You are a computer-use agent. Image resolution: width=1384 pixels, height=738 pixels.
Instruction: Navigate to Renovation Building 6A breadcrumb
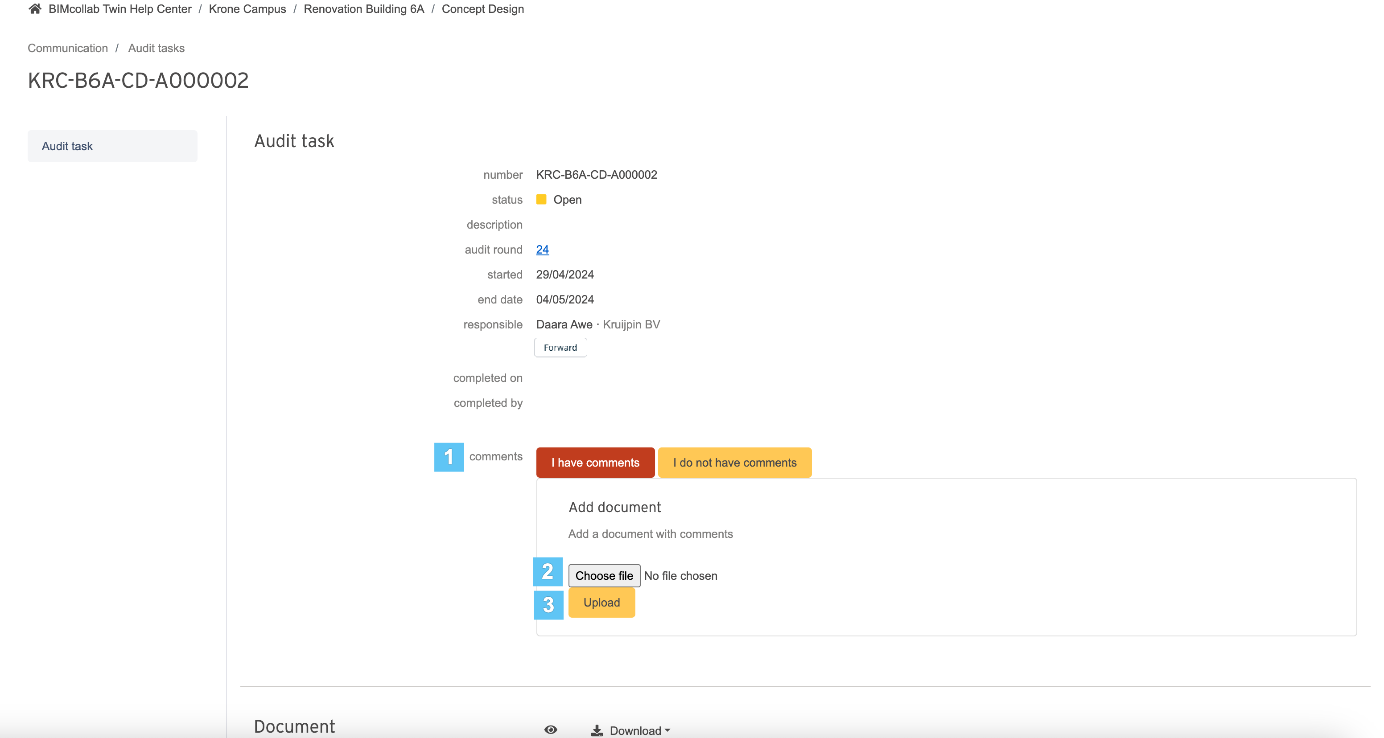364,9
